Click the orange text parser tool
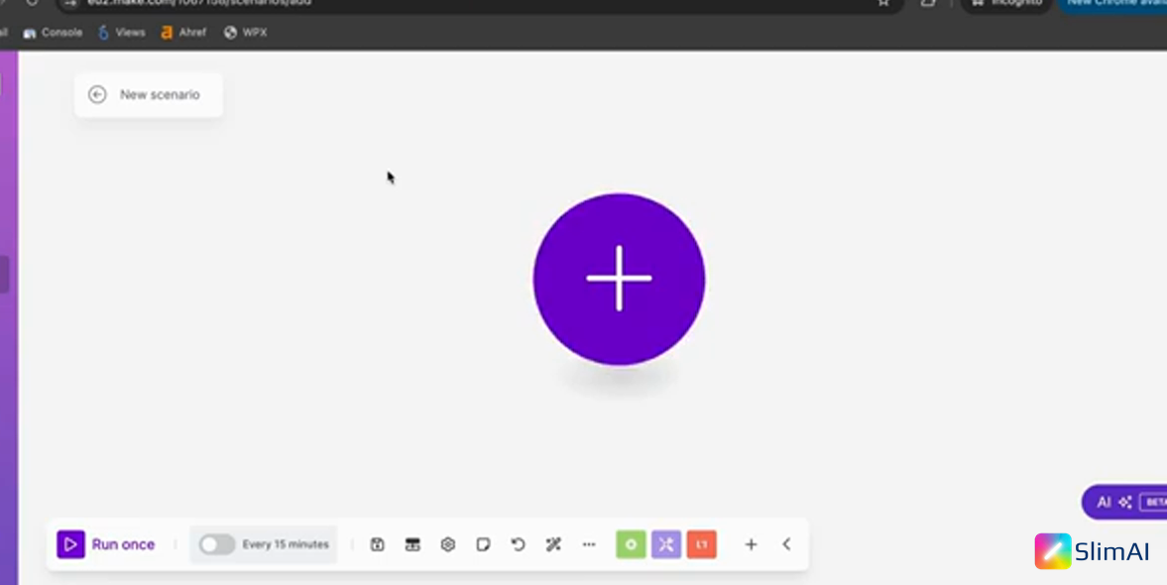1167x585 pixels. (x=702, y=544)
